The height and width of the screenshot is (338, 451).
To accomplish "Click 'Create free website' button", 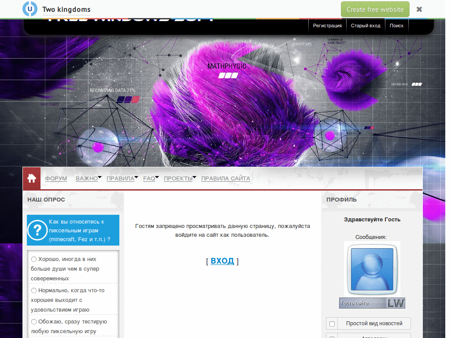I will click(x=375, y=10).
